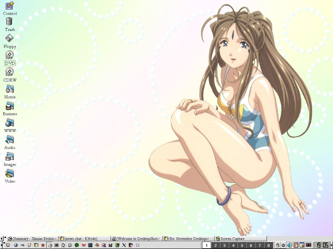Switch to Summary - Ximian Evolution window

(33, 238)
